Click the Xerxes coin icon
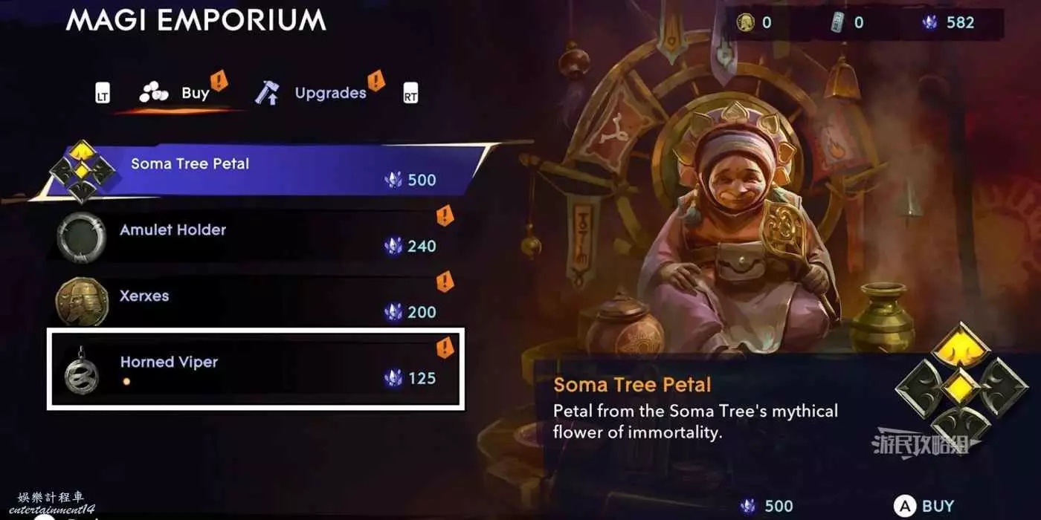Image resolution: width=1041 pixels, height=520 pixels. coord(81,302)
